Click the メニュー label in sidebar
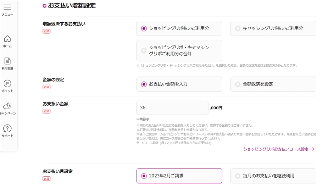 click(7, 15)
